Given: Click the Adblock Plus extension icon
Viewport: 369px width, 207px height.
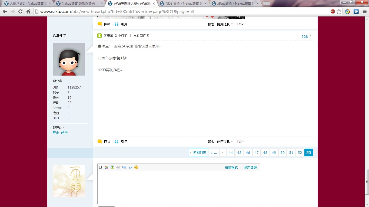Looking at the screenshot, I should tap(333, 12).
